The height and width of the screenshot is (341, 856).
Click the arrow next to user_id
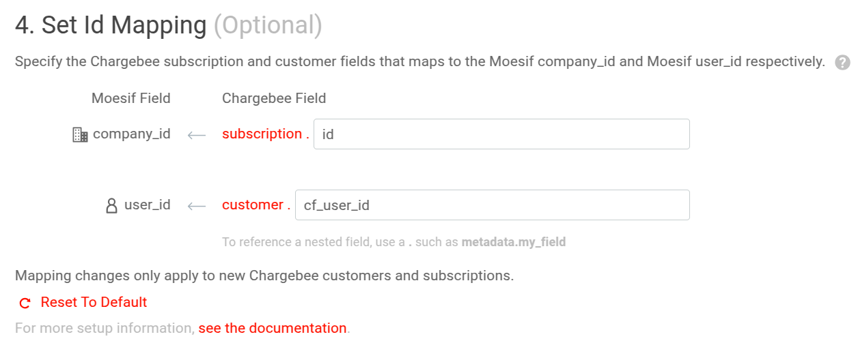click(x=197, y=205)
